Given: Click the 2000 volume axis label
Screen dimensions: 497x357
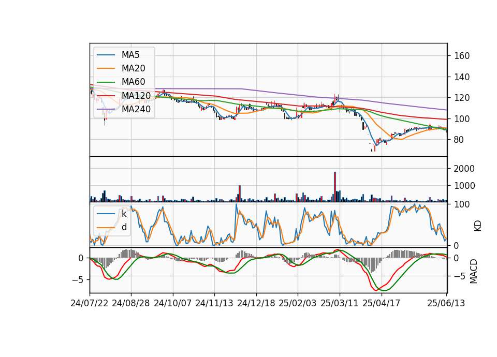Looking at the screenshot, I should coord(464,169).
